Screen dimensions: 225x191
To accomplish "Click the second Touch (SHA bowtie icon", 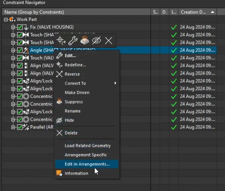I will (26, 43).
